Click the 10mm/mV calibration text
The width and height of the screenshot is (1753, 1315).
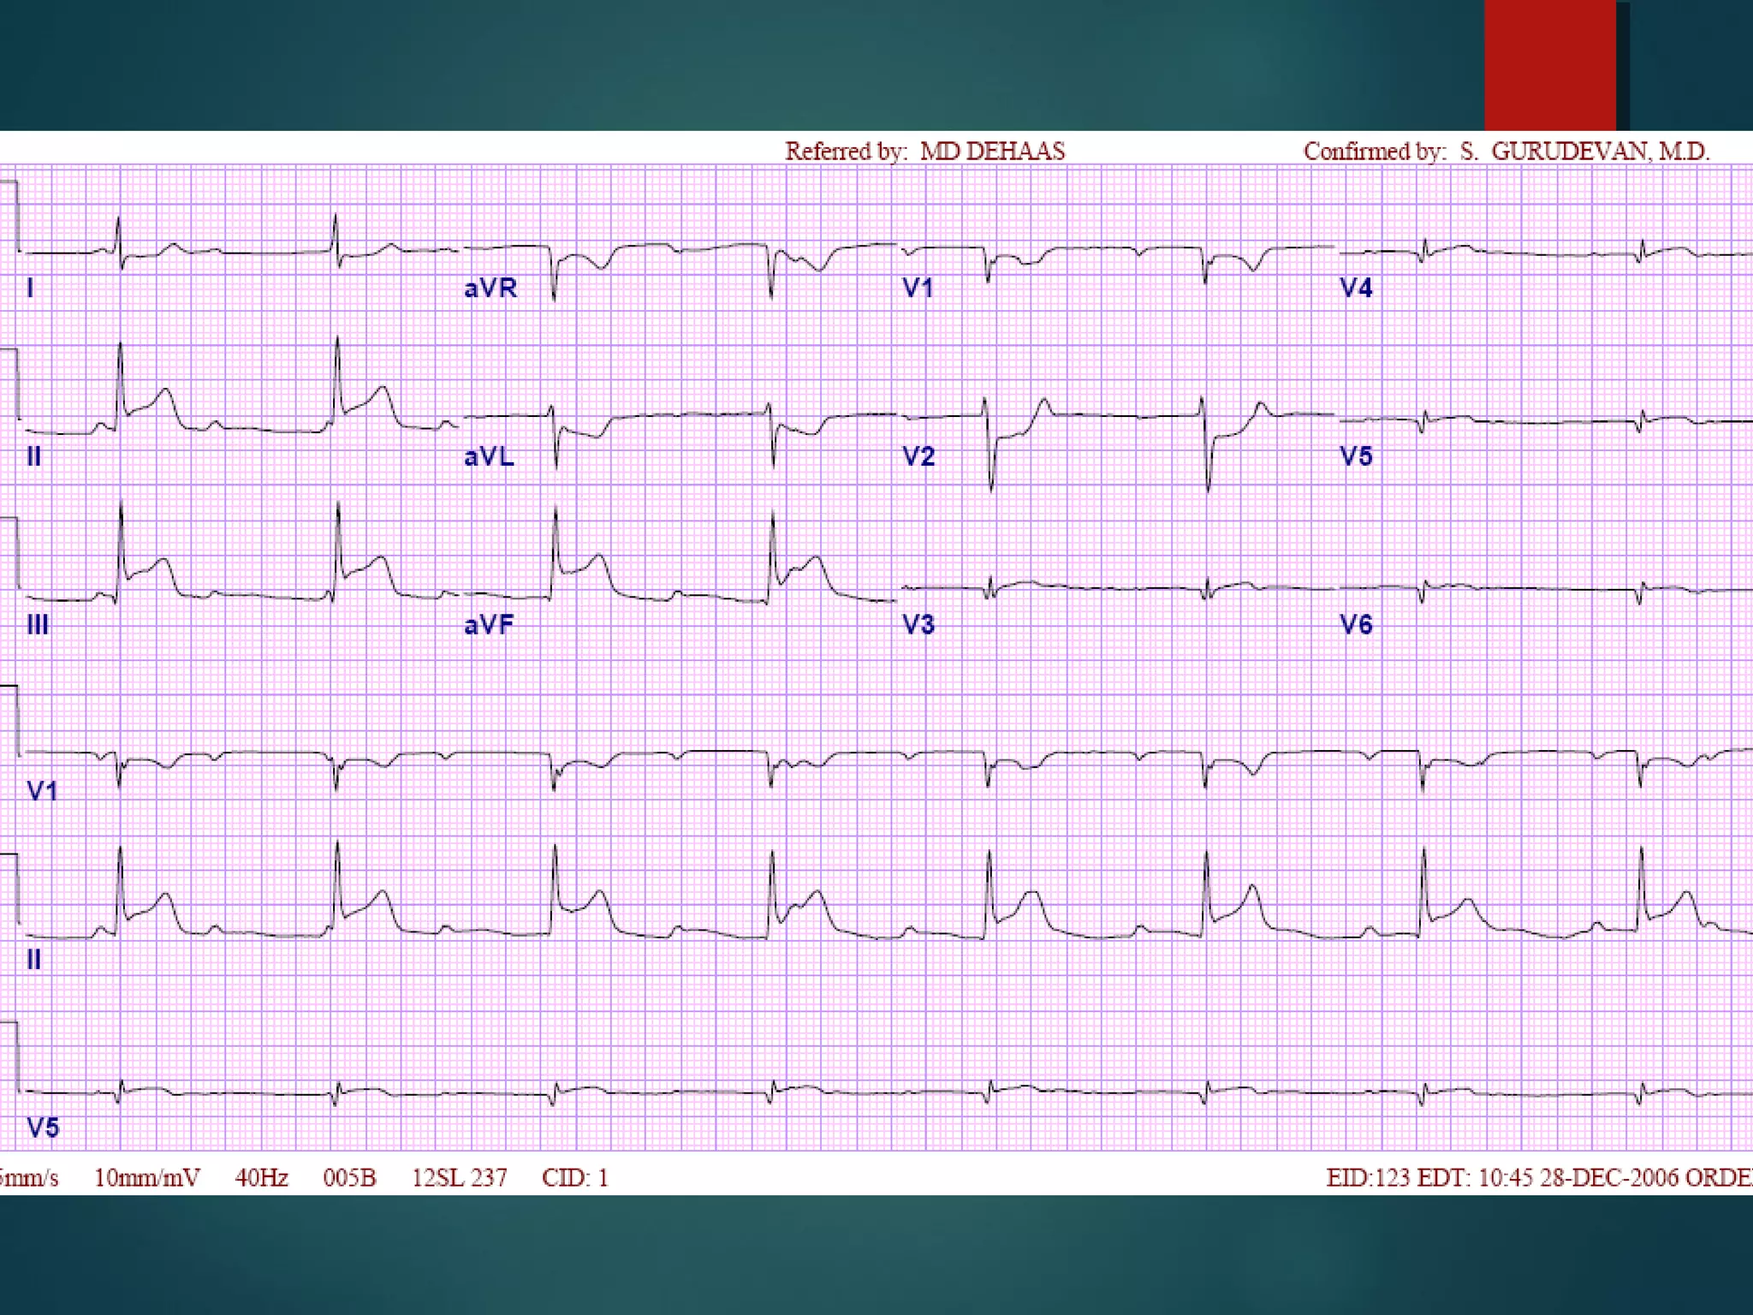click(146, 1178)
